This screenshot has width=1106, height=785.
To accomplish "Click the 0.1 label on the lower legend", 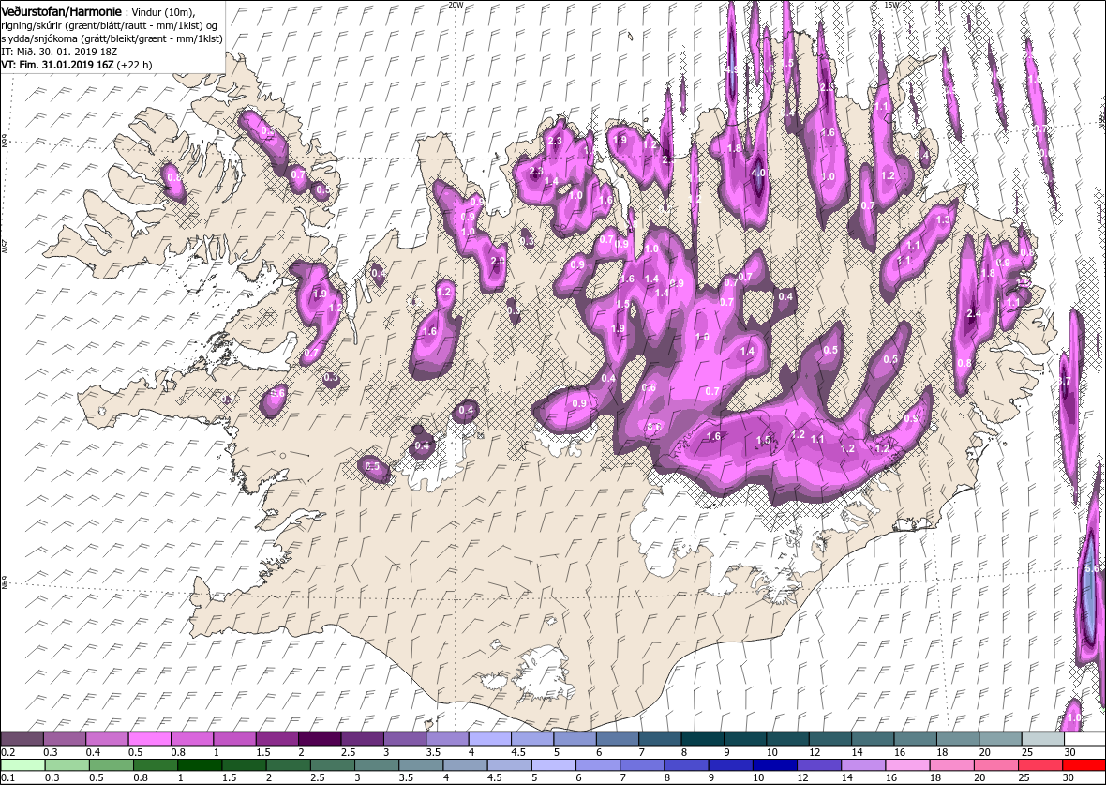I will point(7,777).
